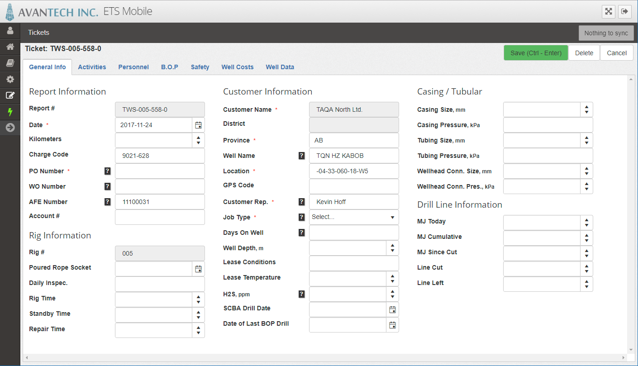
Task: Click the Province field AB
Action: [354, 140]
